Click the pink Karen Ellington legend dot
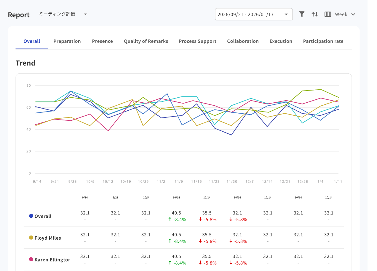Viewport: 377px width, 271px height. (x=31, y=259)
